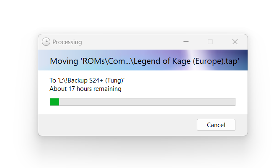Click the dialog body's blank space below the progress bar
This screenshot has width=279, height=168.
pyautogui.click(x=142, y=110)
